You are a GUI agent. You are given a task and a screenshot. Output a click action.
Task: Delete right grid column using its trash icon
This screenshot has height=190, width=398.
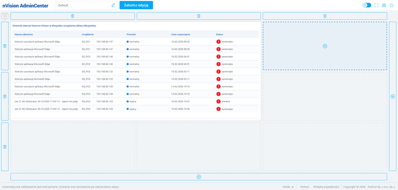point(325,16)
